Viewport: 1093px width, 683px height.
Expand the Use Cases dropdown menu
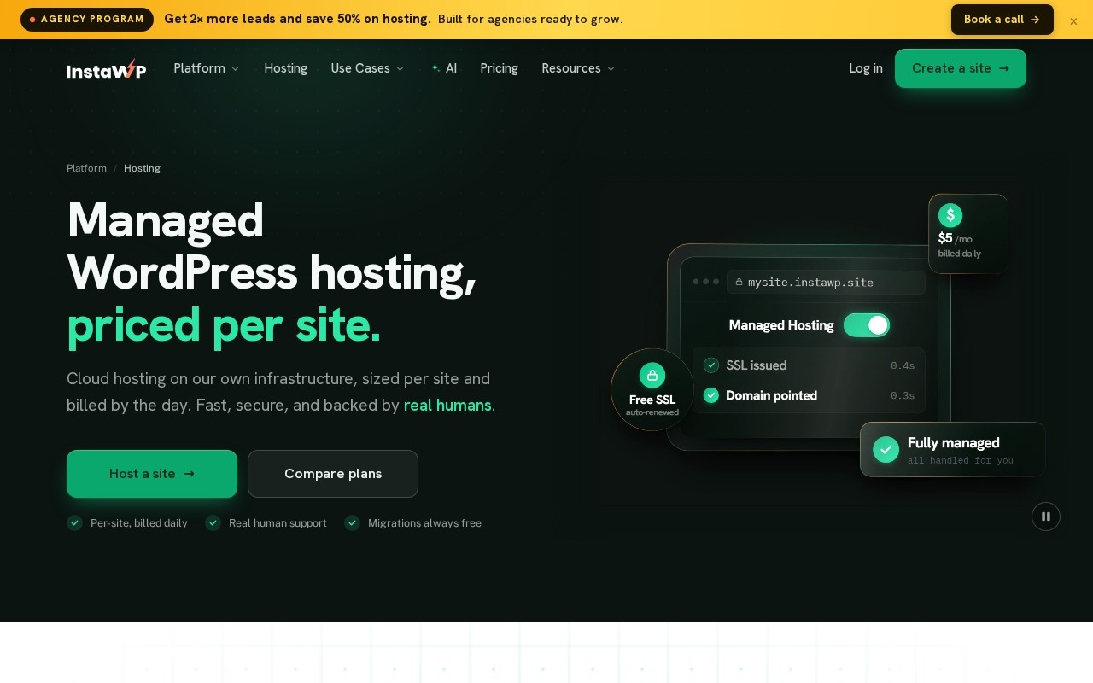tap(367, 68)
